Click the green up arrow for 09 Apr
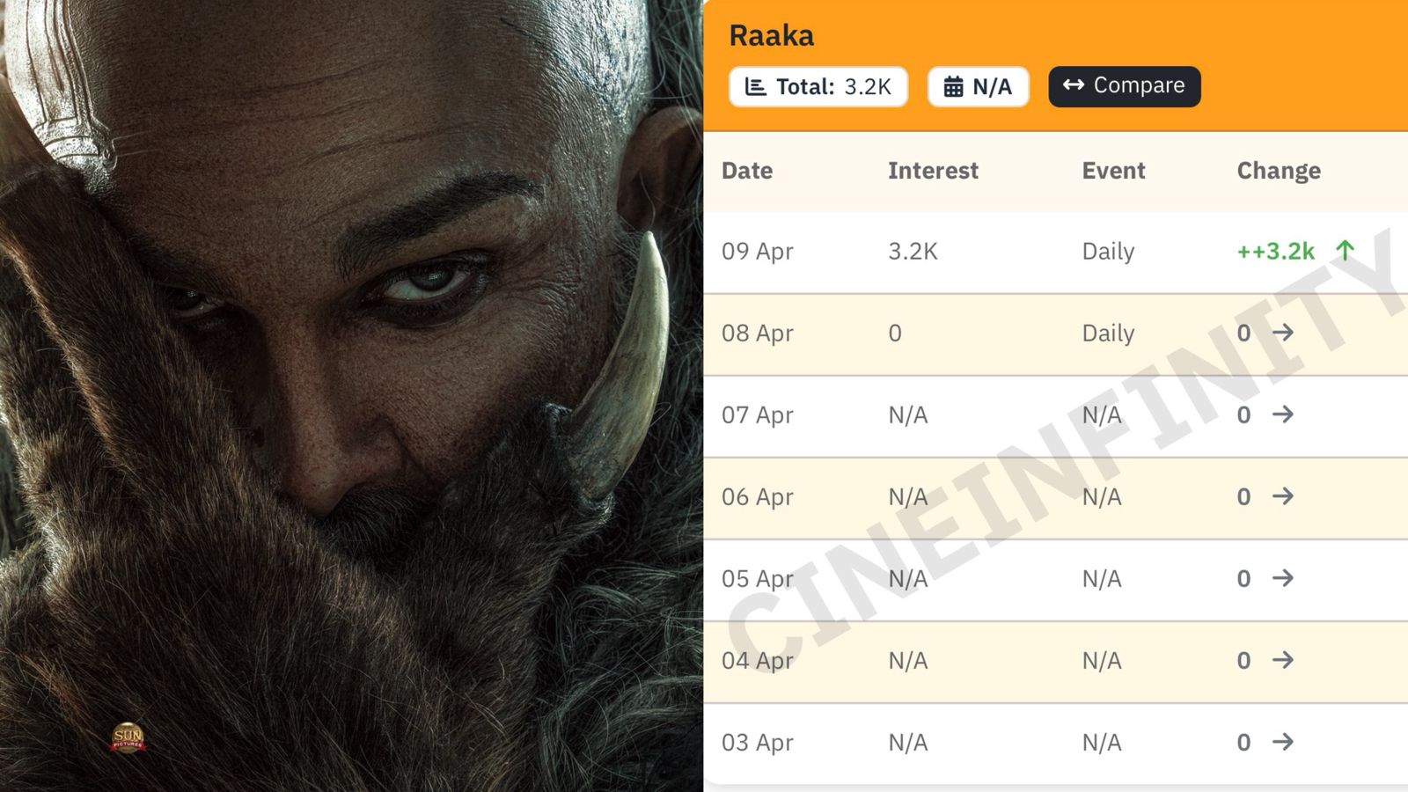The width and height of the screenshot is (1408, 792). (1345, 251)
